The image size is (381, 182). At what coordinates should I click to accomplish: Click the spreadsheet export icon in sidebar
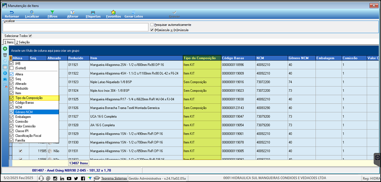tap(5, 86)
